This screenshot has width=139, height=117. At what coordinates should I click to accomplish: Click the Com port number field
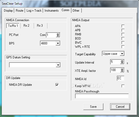[51, 35]
